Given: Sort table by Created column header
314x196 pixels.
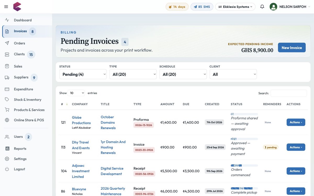Looking at the screenshot, I should pos(212,104).
